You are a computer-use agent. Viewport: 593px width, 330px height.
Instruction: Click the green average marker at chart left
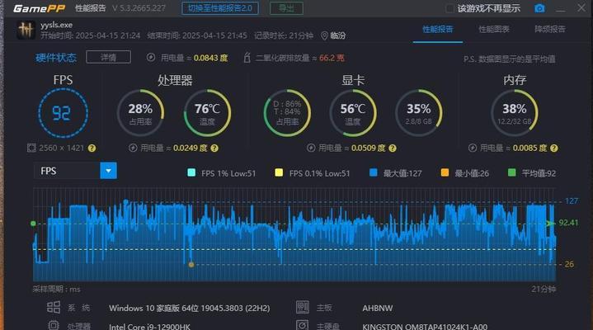tap(33, 224)
